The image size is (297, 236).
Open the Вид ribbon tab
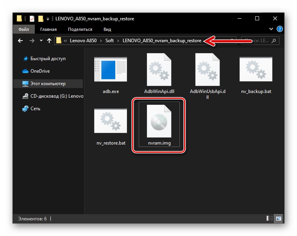[107, 29]
